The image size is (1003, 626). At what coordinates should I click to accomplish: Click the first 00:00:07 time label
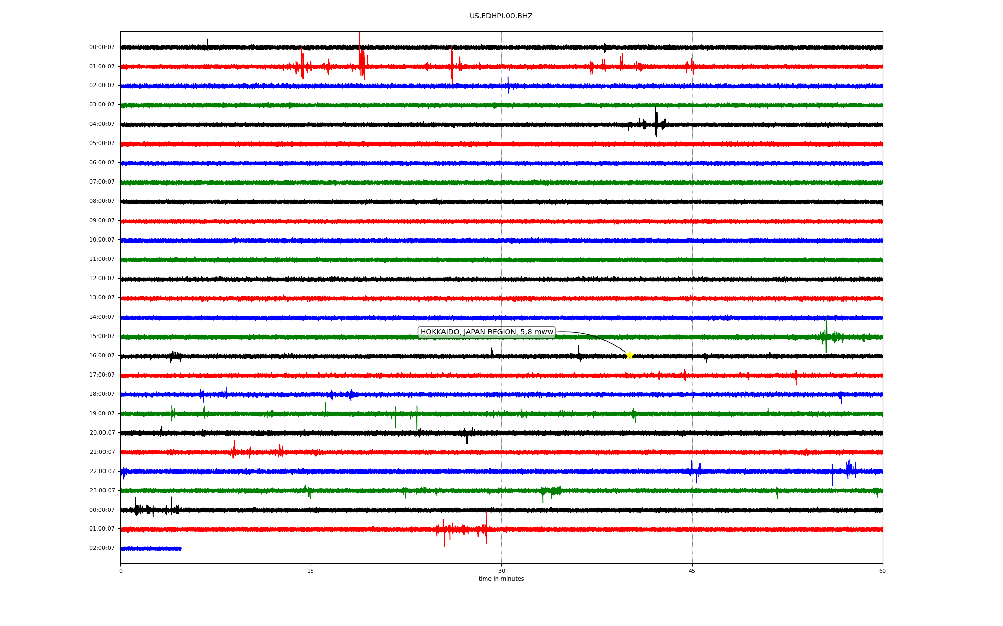pyautogui.click(x=102, y=47)
